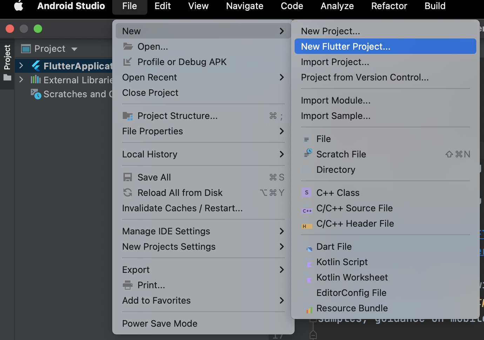Click the Scratches and Consoles icon
The width and height of the screenshot is (484, 340).
[x=36, y=94]
